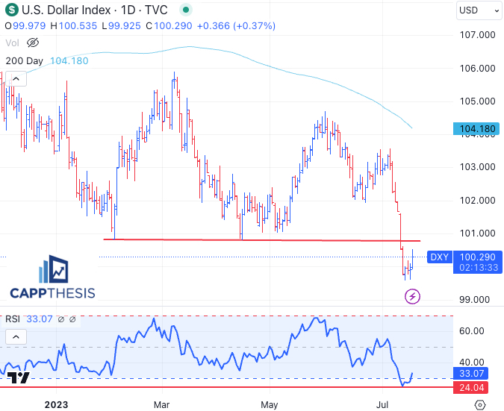Open the USD currency dropdown
The width and height of the screenshot is (504, 411).
479,10
